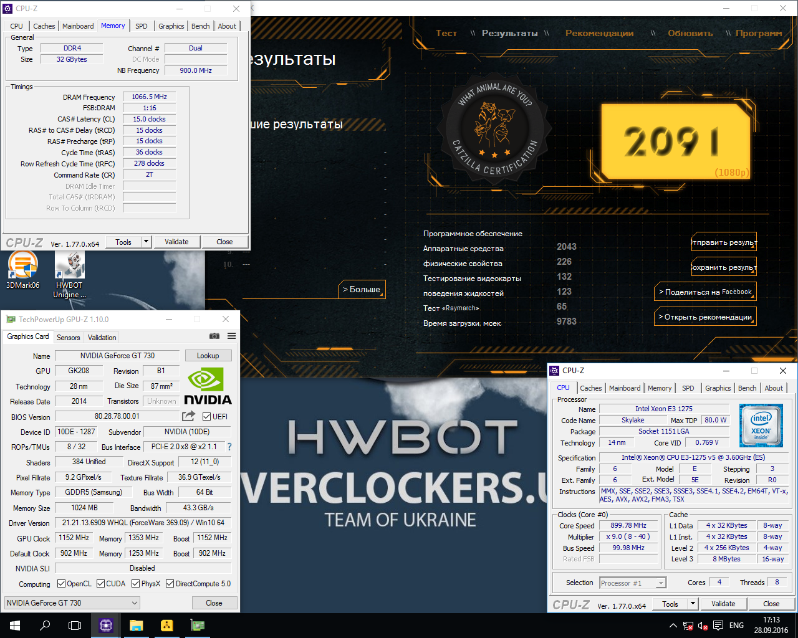The height and width of the screenshot is (638, 798).
Task: Toggle the DirectCompute 5.0 checkbox
Action: click(x=170, y=584)
